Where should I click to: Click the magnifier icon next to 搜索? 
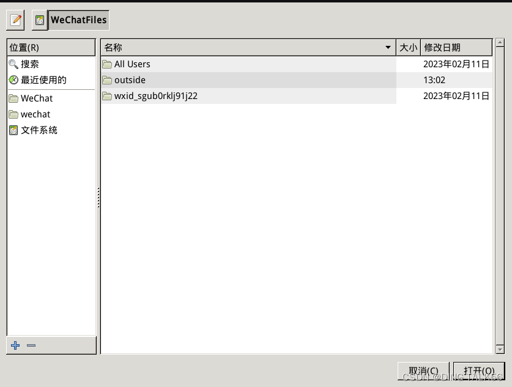[13, 64]
